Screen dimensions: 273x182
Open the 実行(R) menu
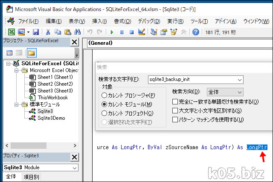pos(175,21)
